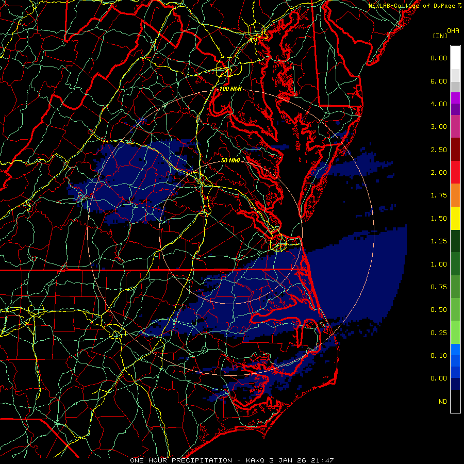Click the darkest green swatch beside the 1.25 label

(455, 241)
